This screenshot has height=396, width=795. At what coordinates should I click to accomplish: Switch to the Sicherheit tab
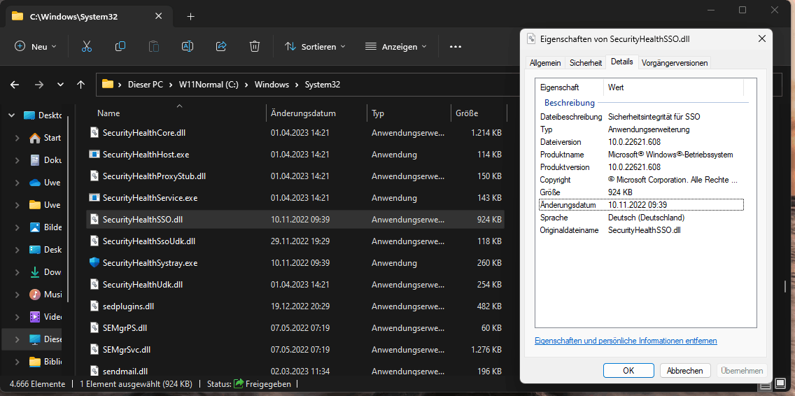(586, 63)
